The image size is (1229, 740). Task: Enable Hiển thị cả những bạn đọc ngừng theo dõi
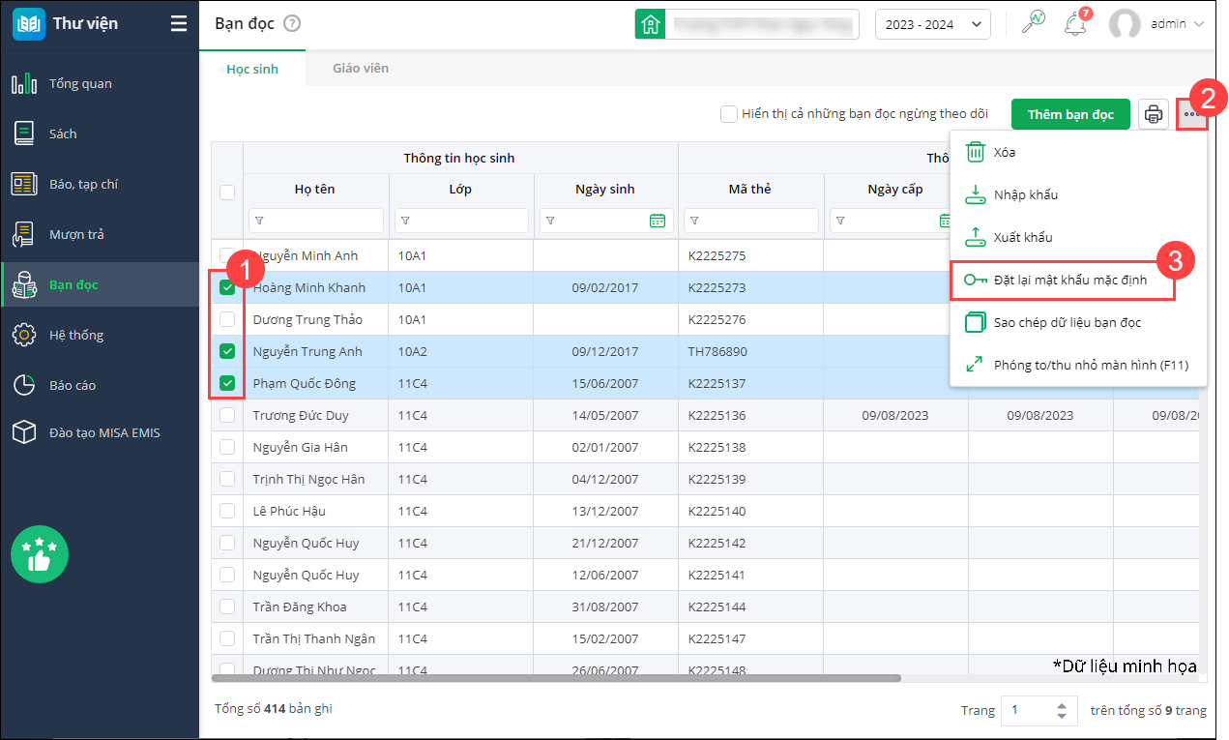pos(729,114)
